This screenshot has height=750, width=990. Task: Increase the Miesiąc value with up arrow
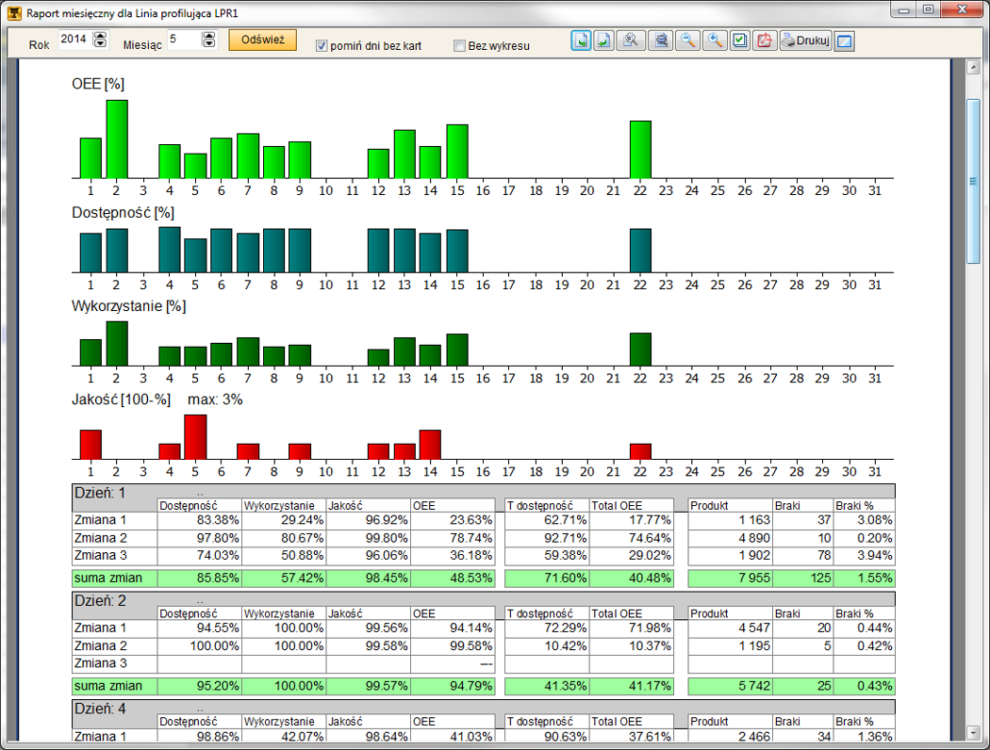[208, 35]
